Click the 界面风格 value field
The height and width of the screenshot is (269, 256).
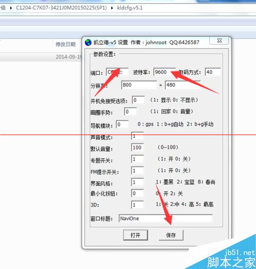pos(137,182)
